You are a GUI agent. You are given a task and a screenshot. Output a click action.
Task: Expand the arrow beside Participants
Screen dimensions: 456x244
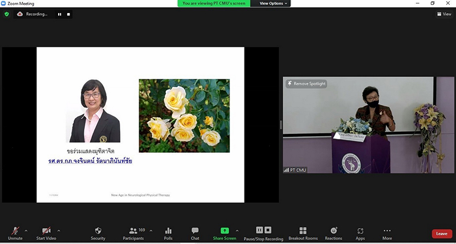click(150, 231)
